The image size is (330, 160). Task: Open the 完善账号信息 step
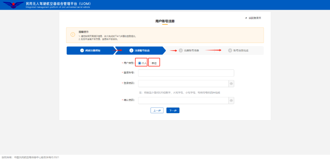pyautogui.click(x=192, y=50)
